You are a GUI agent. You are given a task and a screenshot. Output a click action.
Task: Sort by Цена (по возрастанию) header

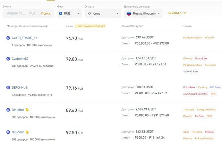pos(90,26)
